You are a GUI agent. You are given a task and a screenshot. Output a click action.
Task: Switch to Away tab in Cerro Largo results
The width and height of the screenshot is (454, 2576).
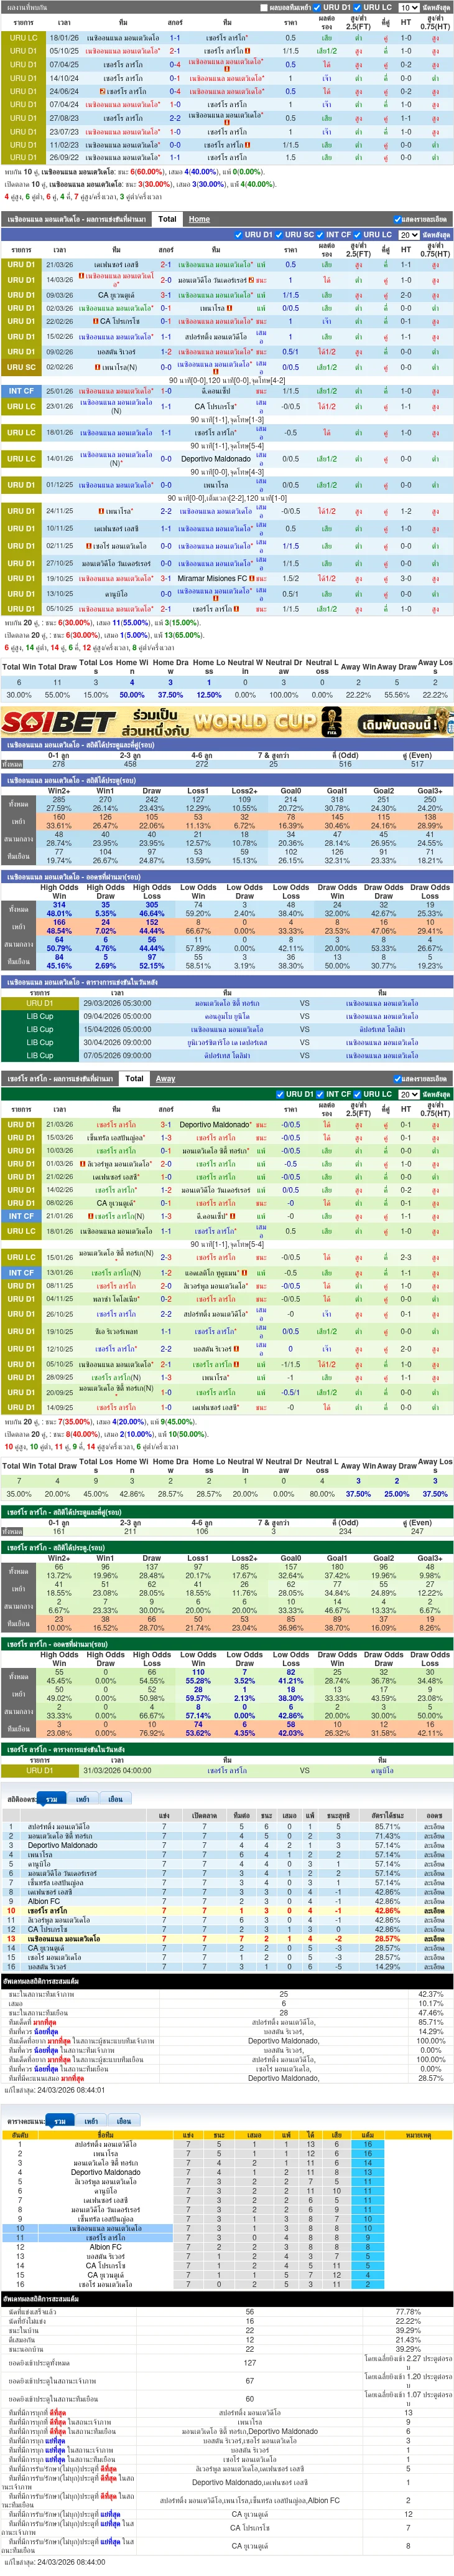(165, 1078)
